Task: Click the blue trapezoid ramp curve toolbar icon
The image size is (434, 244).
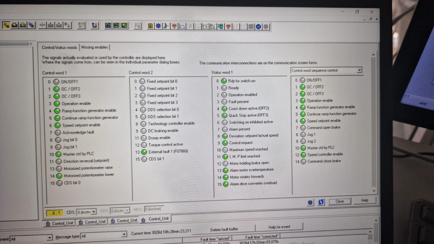Action: pos(182,26)
